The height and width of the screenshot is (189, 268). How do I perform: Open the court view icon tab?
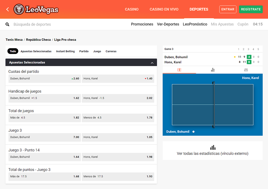click(179, 70)
